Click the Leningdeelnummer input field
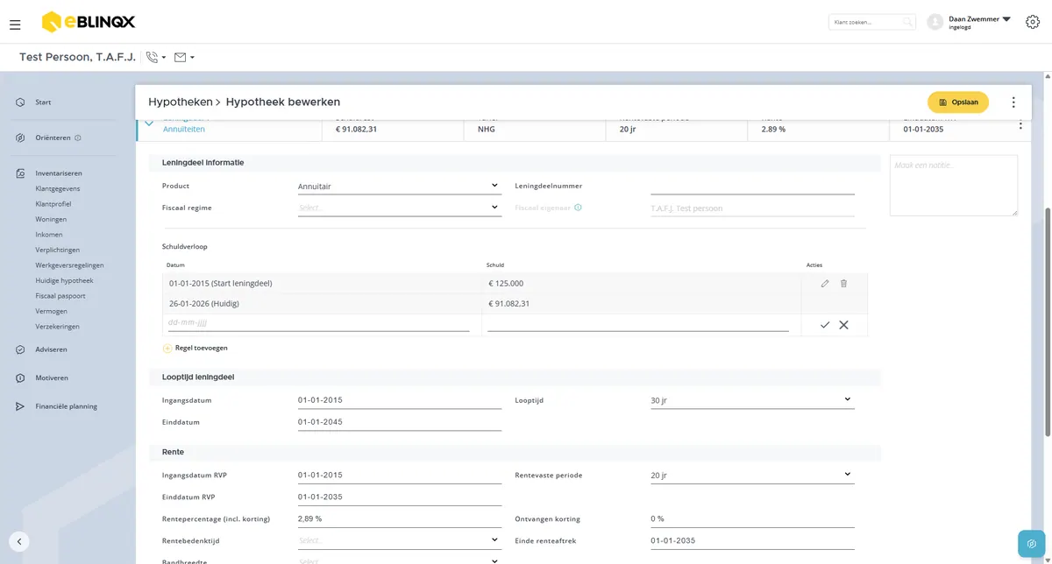Viewport: 1052px width, 564px height. tap(752, 187)
